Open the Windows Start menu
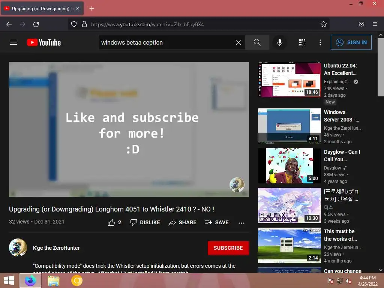Image resolution: width=384 pixels, height=288 pixels. coord(9,280)
